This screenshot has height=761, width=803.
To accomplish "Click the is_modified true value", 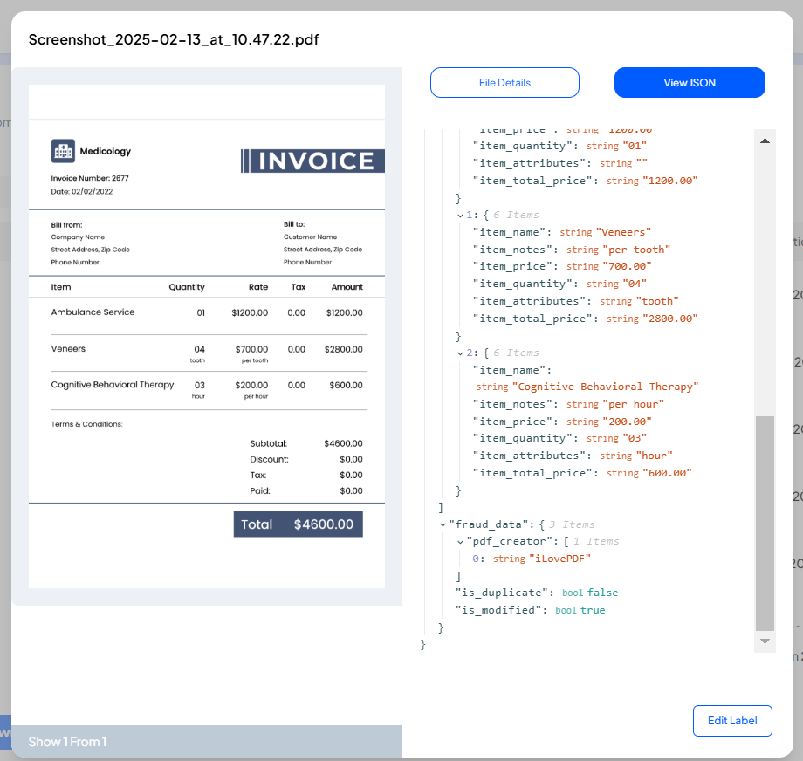I will 592,610.
